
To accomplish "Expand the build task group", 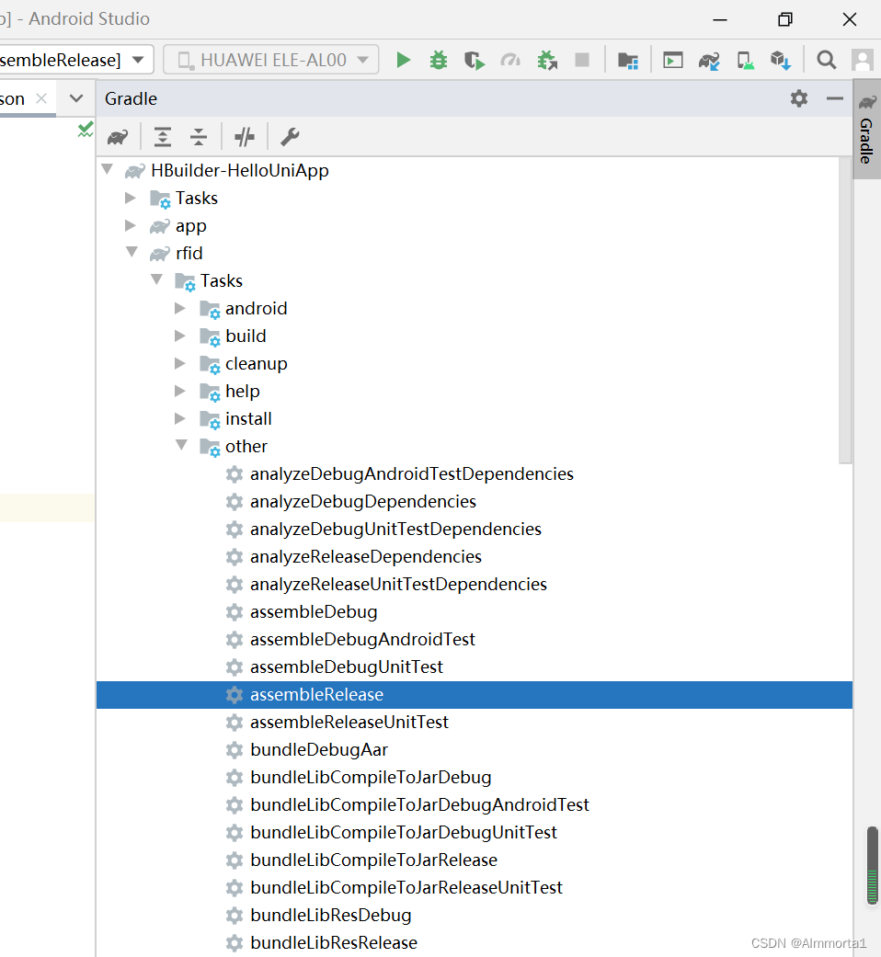I will click(180, 336).
